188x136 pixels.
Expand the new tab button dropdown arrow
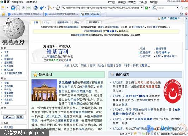tap(7, 8)
